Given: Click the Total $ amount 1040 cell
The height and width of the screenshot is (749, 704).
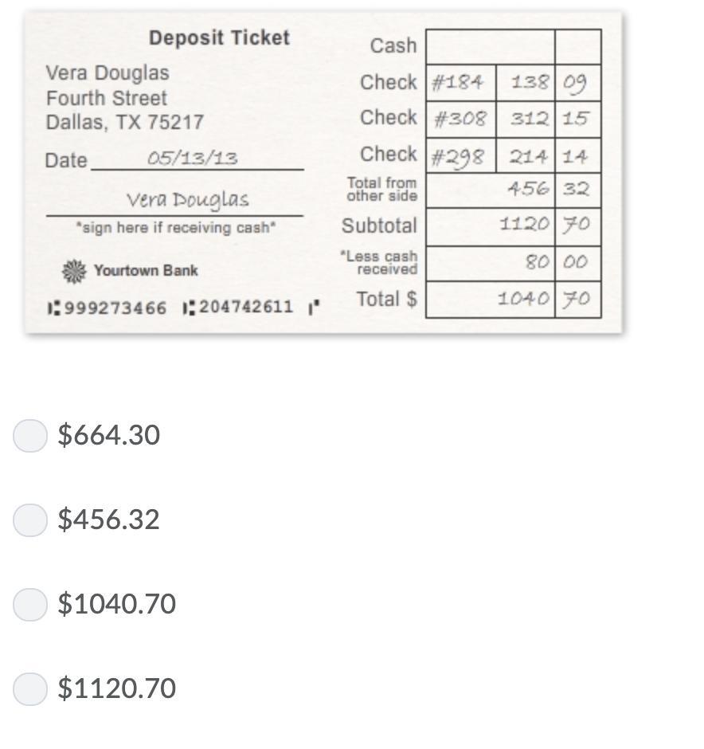Looking at the screenshot, I should pos(491,300).
